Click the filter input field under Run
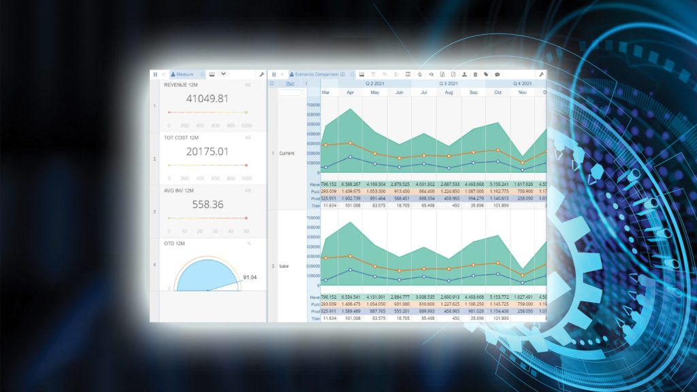This screenshot has width=697, height=392. [289, 93]
